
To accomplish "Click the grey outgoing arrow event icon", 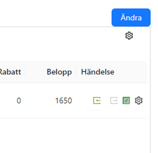I will pyautogui.click(x=114, y=101).
